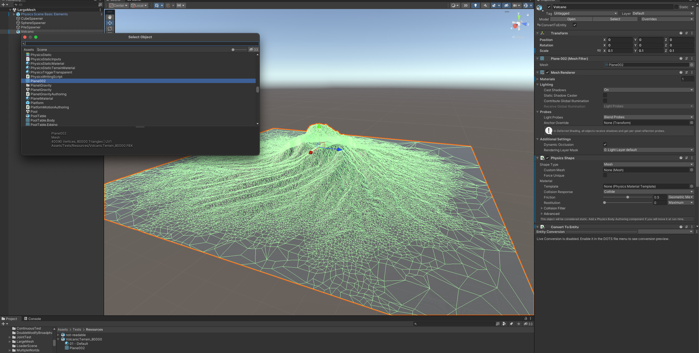Screen dimensions: 699x353
Task: Switch the Scene view to 2D mode
Action: [x=465, y=5]
